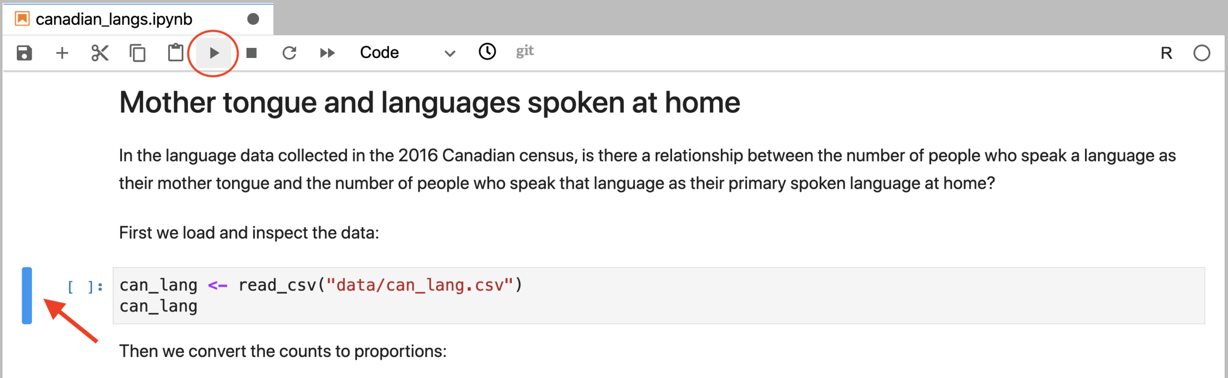Paste cell from the clipboard icon
The height and width of the screenshot is (378, 1228).
coord(176,53)
